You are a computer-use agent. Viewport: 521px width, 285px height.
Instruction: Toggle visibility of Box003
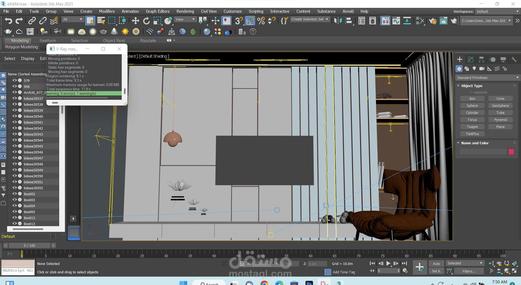pos(15,200)
